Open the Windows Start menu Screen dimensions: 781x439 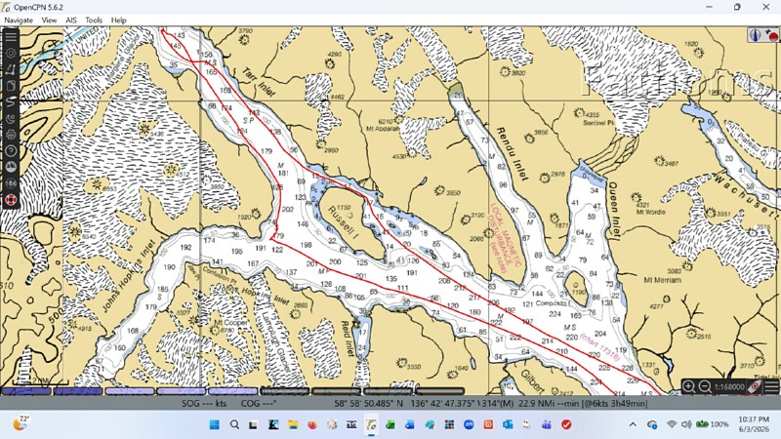215,424
